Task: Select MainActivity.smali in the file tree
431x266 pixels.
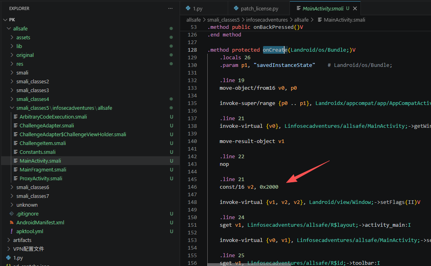Action: (90, 161)
